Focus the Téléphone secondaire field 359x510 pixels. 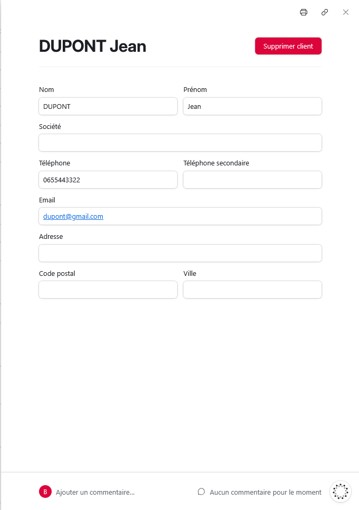(x=252, y=180)
